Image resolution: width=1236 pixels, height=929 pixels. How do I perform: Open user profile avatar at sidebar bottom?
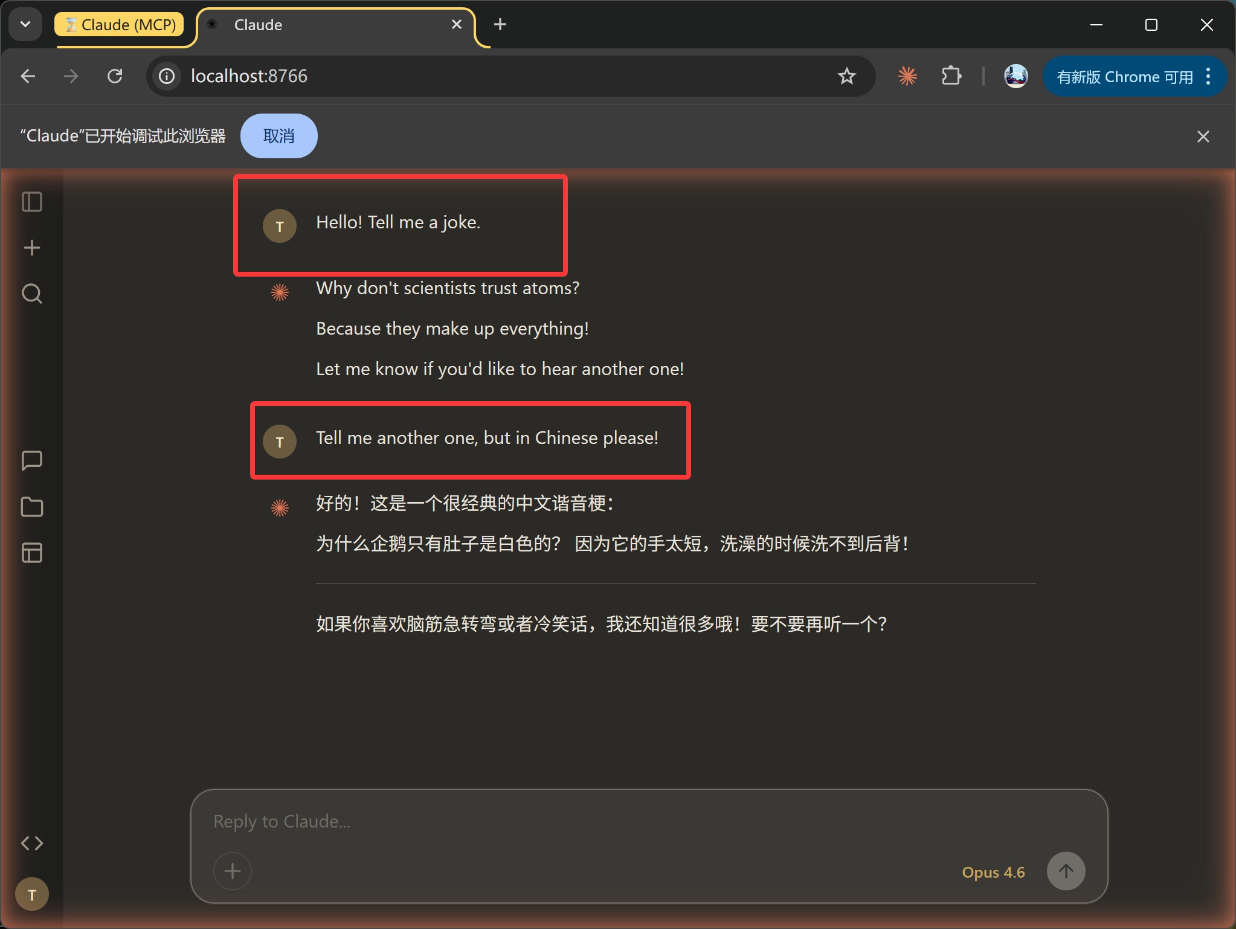32,895
